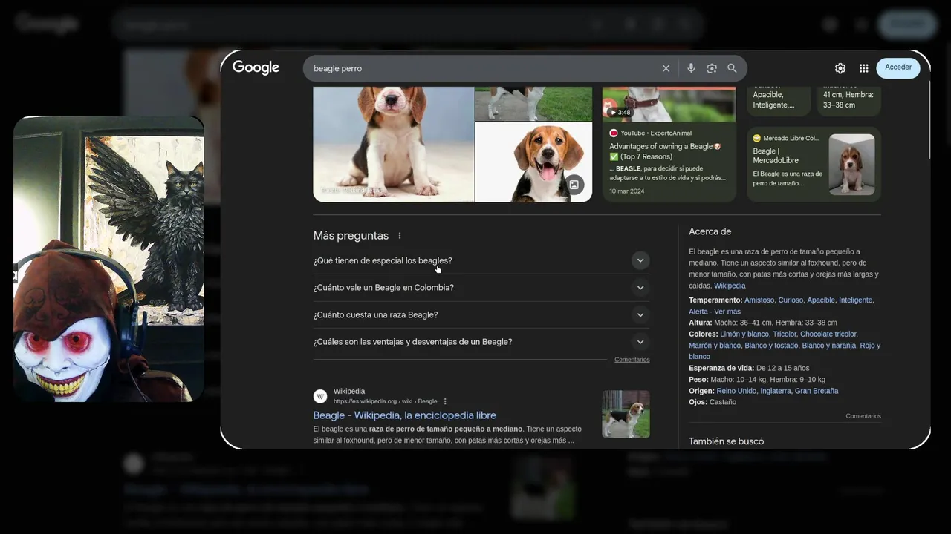Click the Temperamento label in info panel
This screenshot has height=534, width=951.
tap(715, 300)
